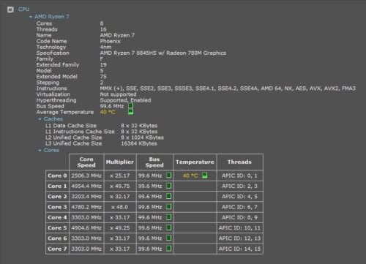Collapse the AMD Ryzen 7 tree node
Image resolution: width=366 pixels, height=264 pixels.
31,17
